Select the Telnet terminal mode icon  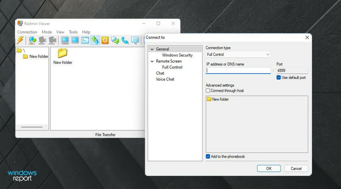click(x=85, y=40)
